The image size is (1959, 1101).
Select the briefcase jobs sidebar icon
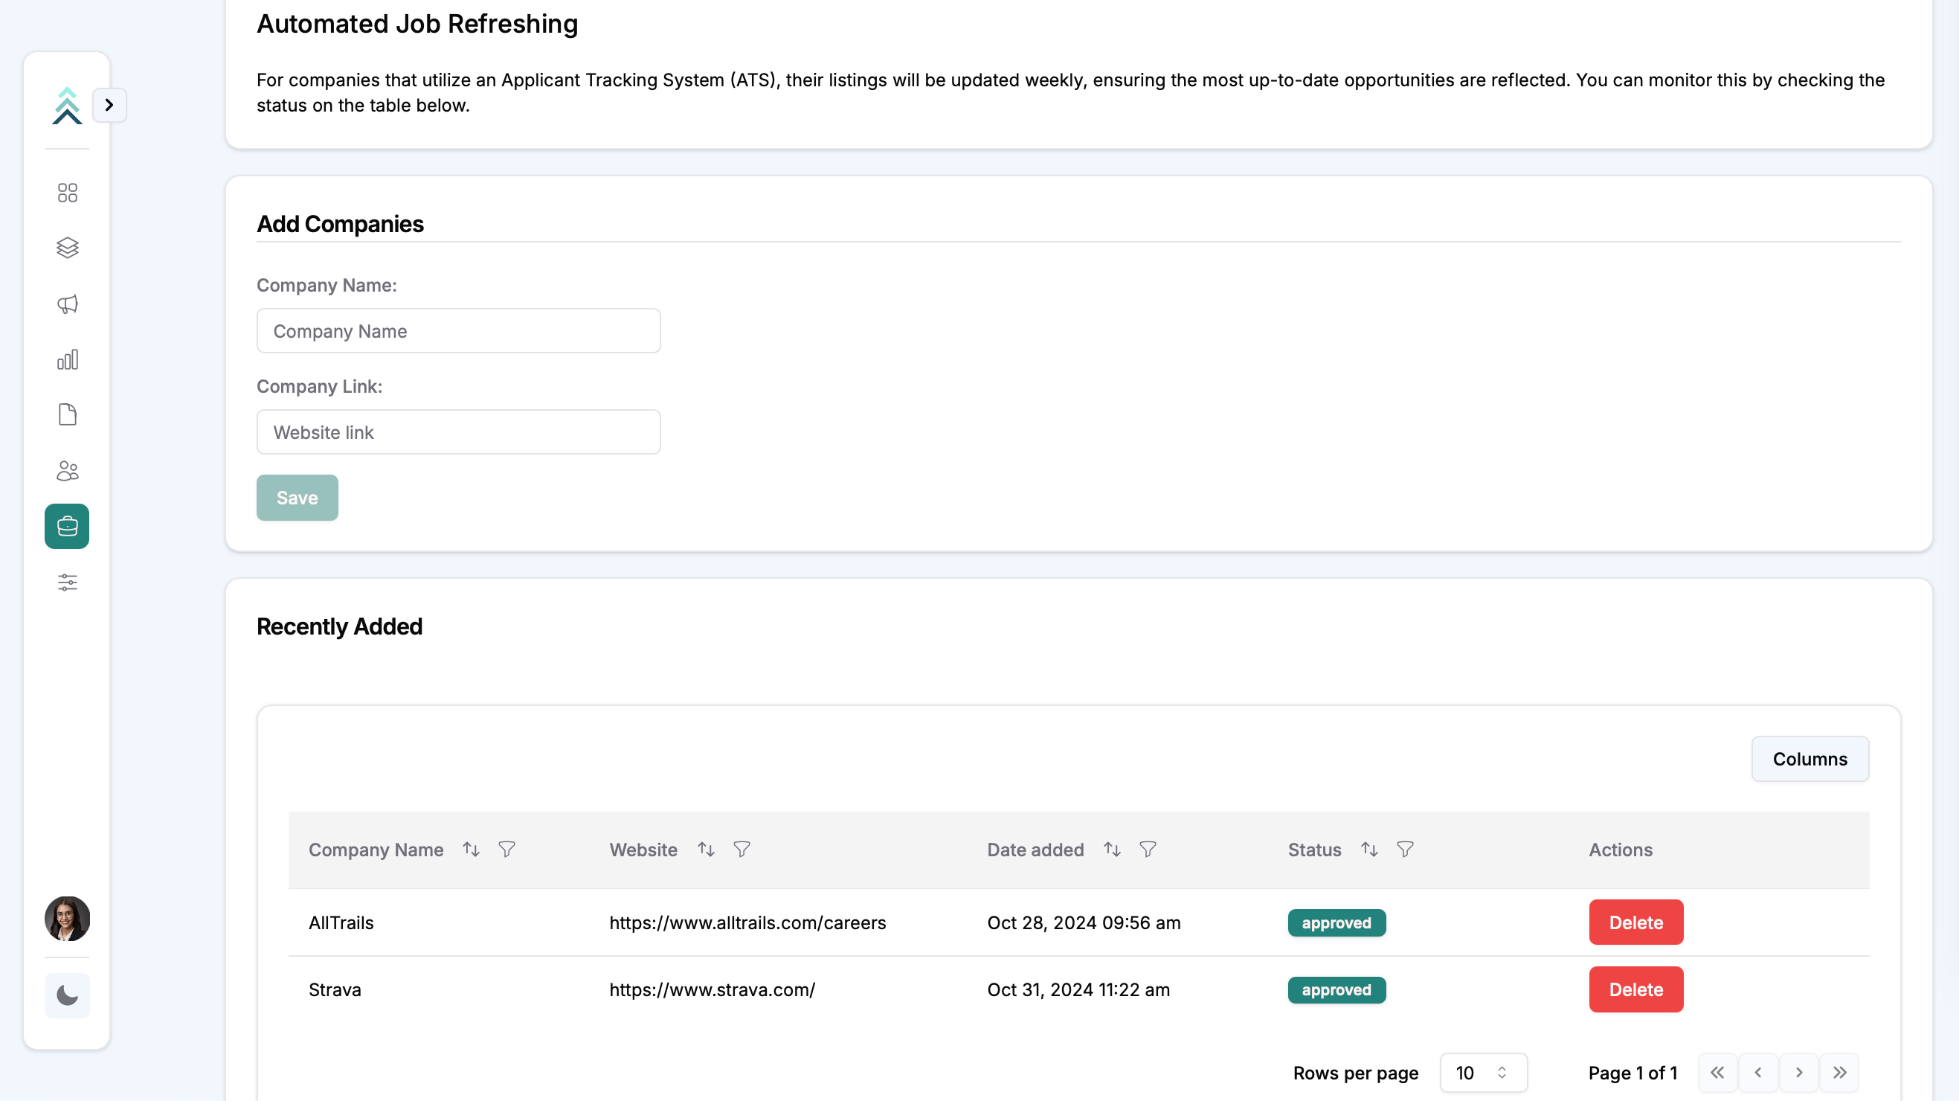click(x=67, y=527)
